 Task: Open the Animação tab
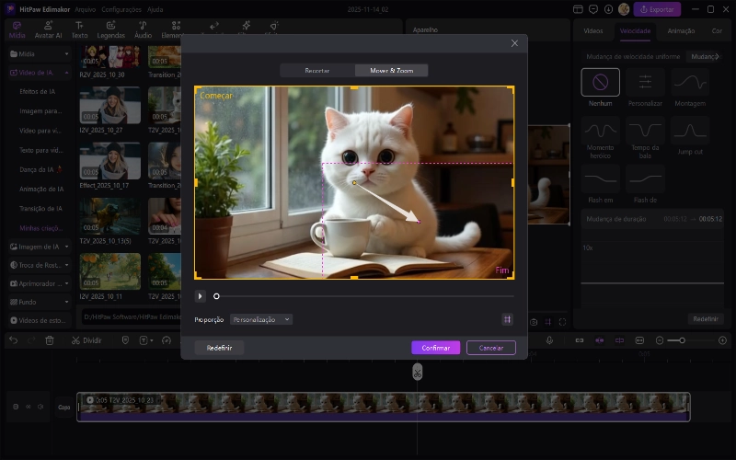680,30
